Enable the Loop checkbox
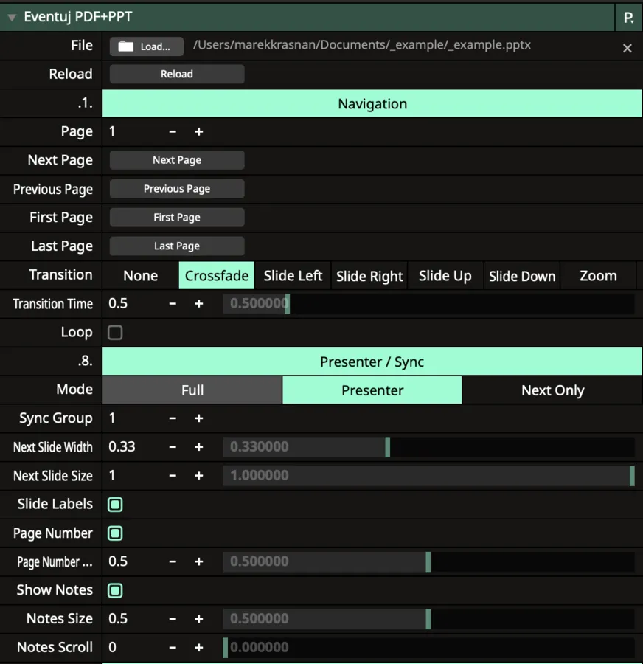643x664 pixels. (115, 333)
